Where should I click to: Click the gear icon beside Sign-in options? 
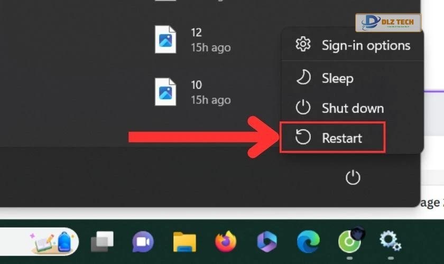coord(303,45)
